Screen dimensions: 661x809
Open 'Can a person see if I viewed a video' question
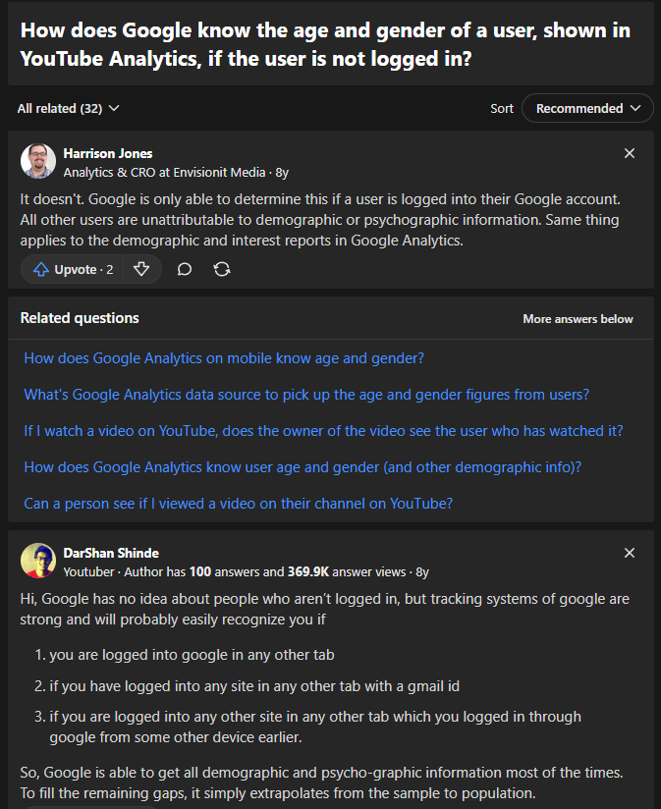[239, 503]
